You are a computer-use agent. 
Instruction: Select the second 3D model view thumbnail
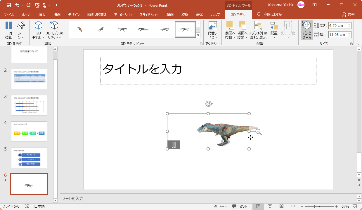pos(100,29)
